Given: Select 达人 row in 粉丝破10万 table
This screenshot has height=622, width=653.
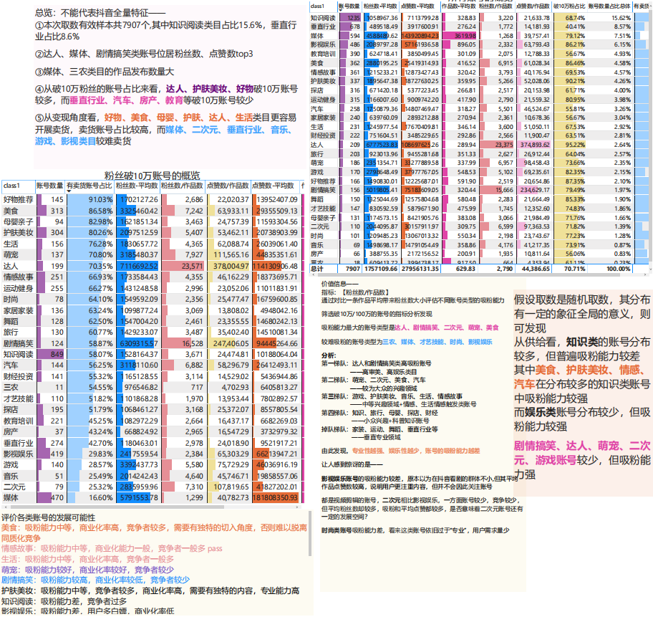Looking at the screenshot, I should click(152, 266).
